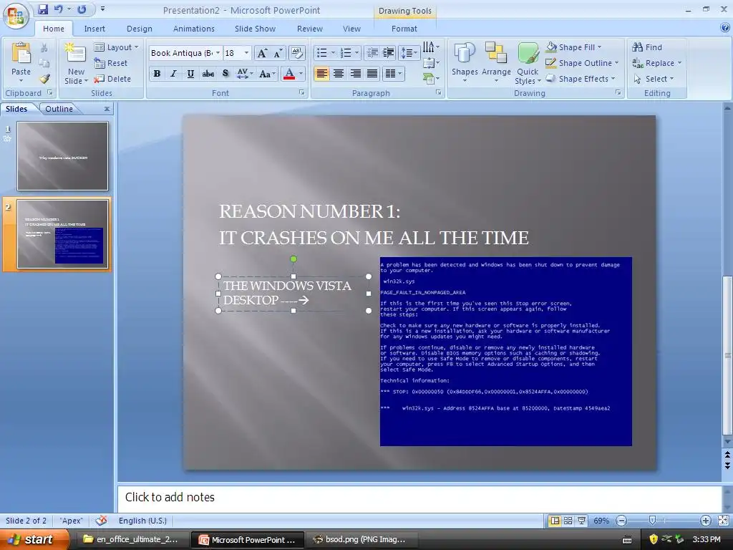Reset the slide layout

pos(111,63)
